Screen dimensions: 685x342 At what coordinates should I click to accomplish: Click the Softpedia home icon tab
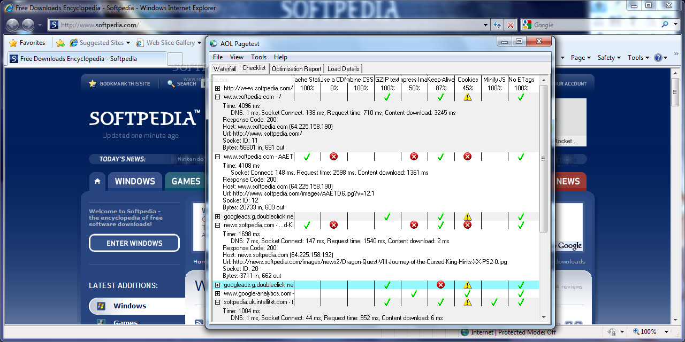(97, 181)
